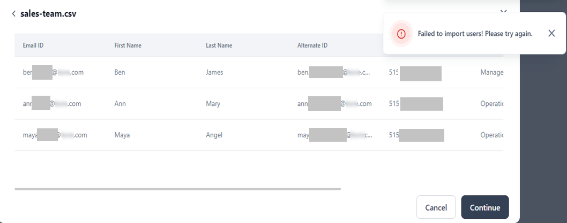Dismiss the failed import notification
This screenshot has width=567, height=223.
click(551, 33)
